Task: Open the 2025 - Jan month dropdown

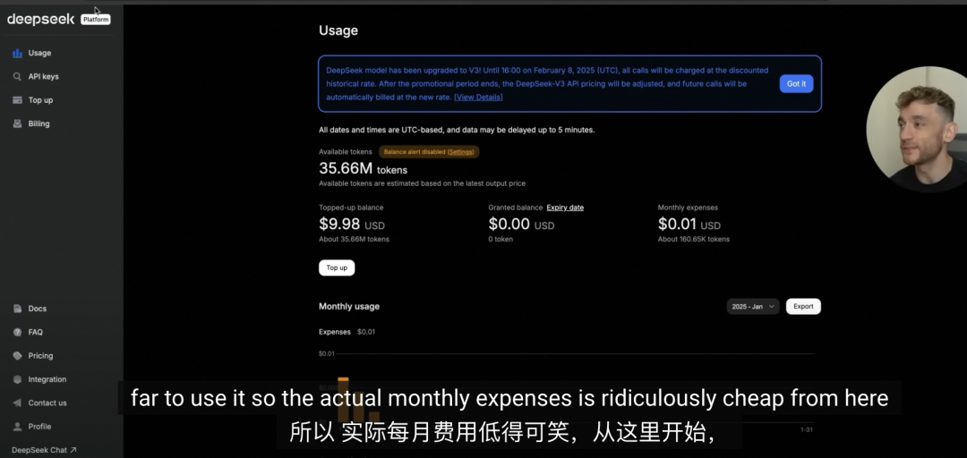Action: [753, 306]
